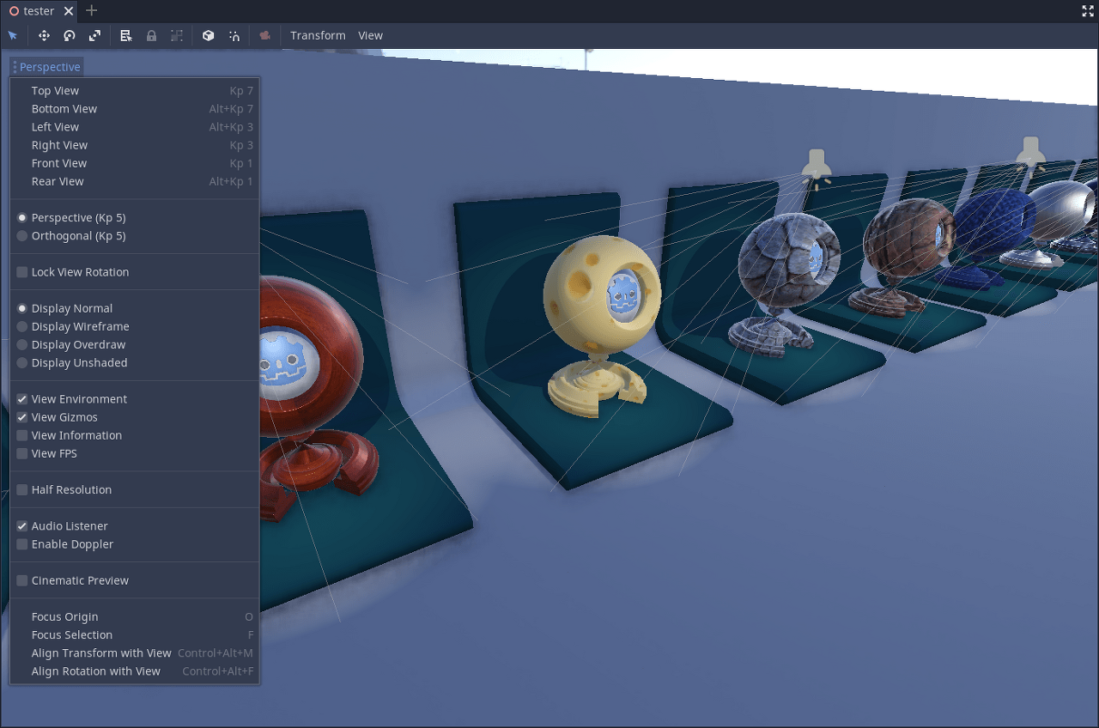
Task: Toggle the snap magnet icon
Action: tap(234, 35)
